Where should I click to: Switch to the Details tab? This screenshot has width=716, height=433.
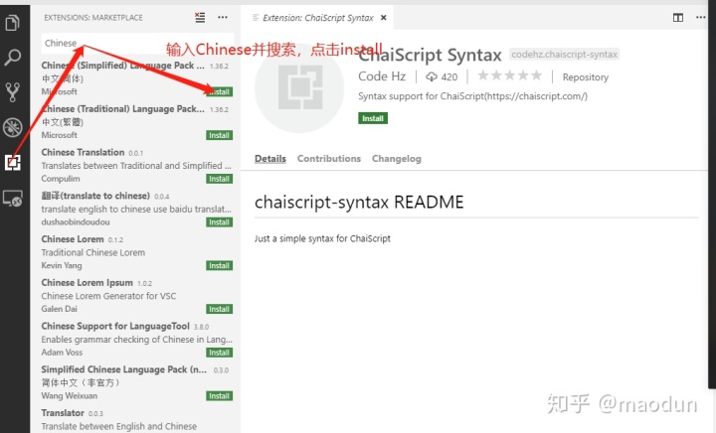pyautogui.click(x=270, y=159)
